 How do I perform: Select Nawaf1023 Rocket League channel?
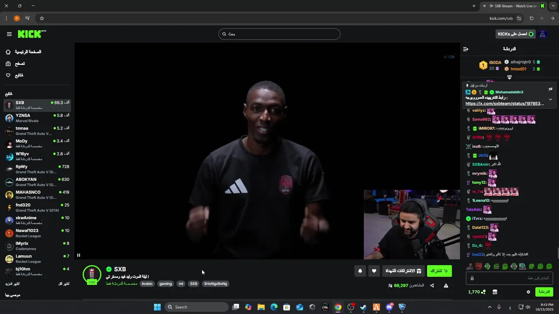37,233
